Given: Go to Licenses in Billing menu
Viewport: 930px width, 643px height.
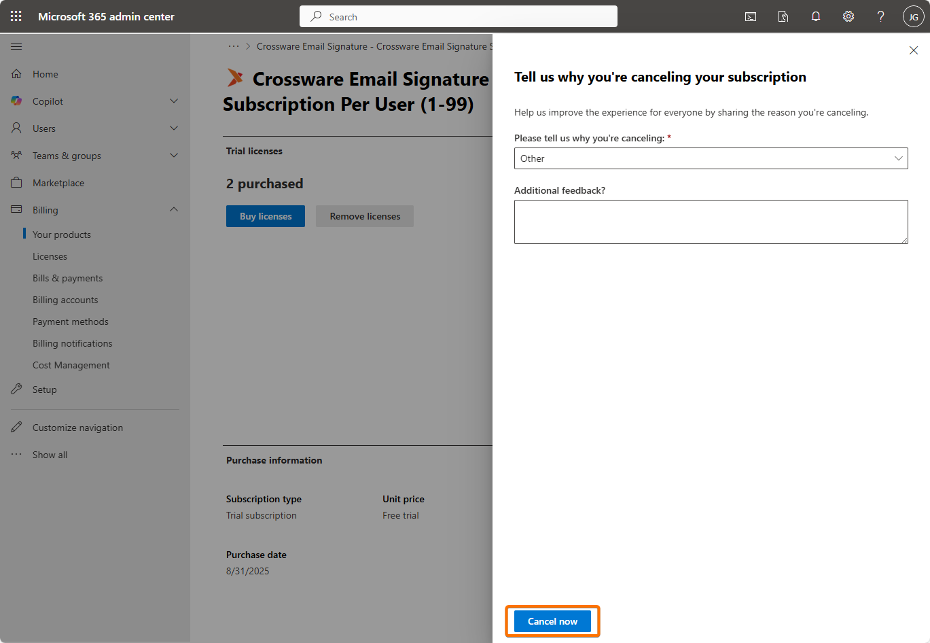Looking at the screenshot, I should (50, 256).
